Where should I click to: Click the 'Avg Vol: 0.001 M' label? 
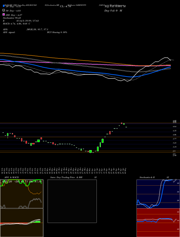click(115, 6)
